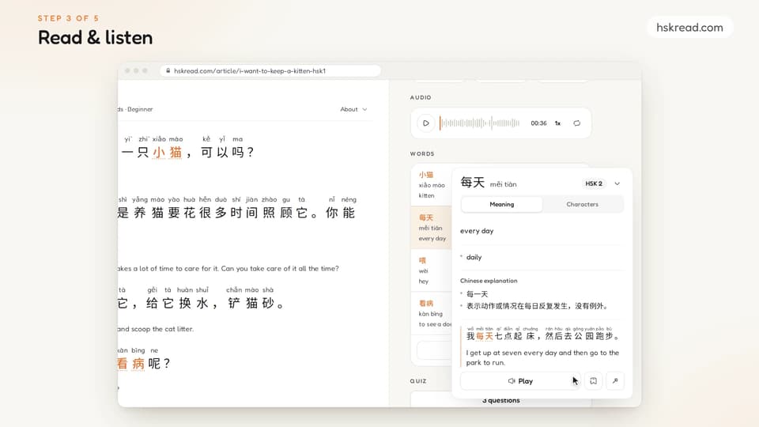Select 小猫 in the words list
The width and height of the screenshot is (759, 427).
[x=432, y=185]
